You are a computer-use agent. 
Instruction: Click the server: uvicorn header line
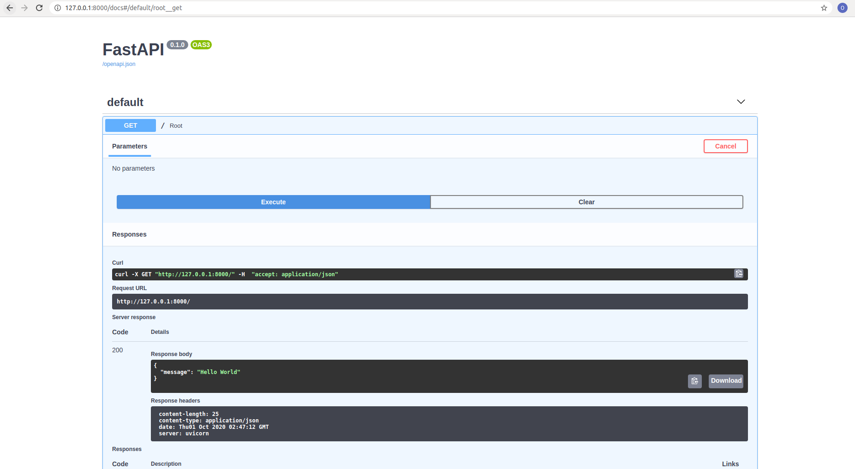[x=184, y=433]
